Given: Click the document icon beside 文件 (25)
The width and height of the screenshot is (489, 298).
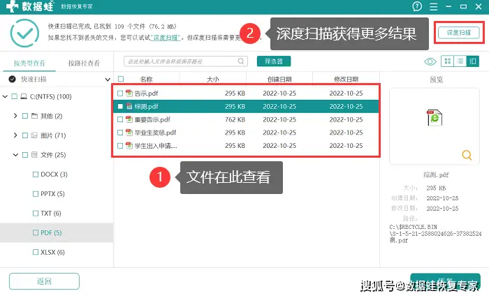Looking at the screenshot, I should point(34,155).
